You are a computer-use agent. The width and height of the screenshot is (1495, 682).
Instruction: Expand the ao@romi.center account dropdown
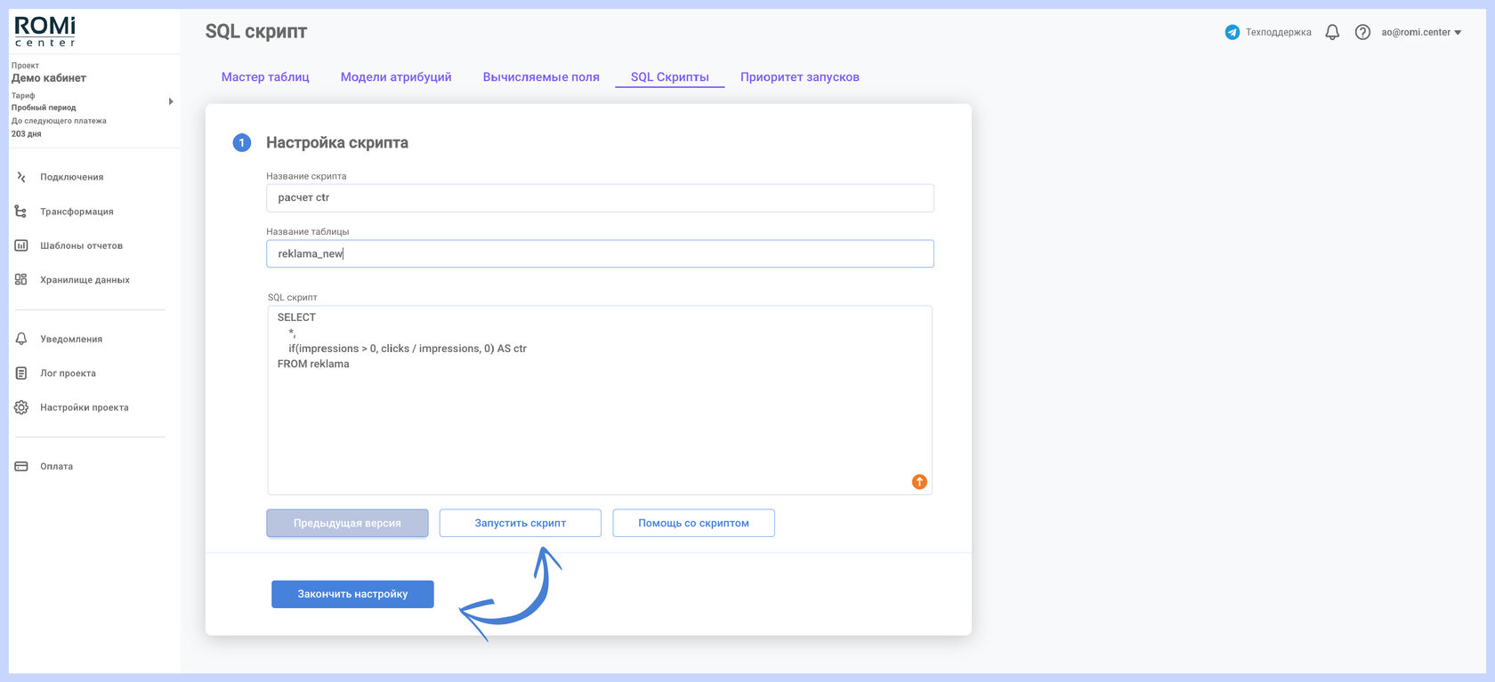tap(1421, 32)
